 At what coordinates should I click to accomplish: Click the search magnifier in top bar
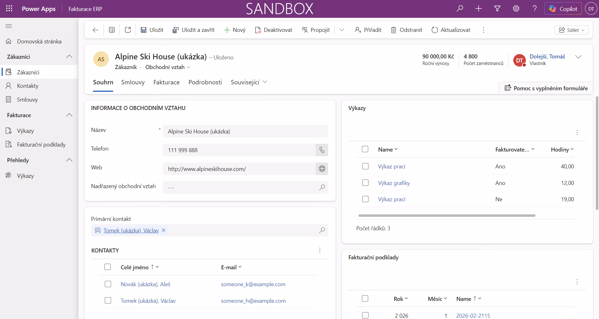pos(460,9)
